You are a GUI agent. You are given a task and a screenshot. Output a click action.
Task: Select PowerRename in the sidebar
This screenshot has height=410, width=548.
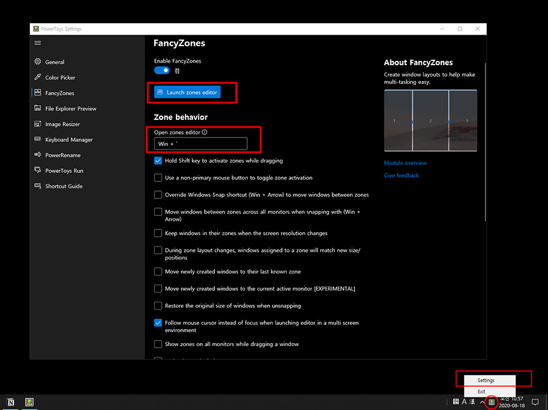pos(63,155)
